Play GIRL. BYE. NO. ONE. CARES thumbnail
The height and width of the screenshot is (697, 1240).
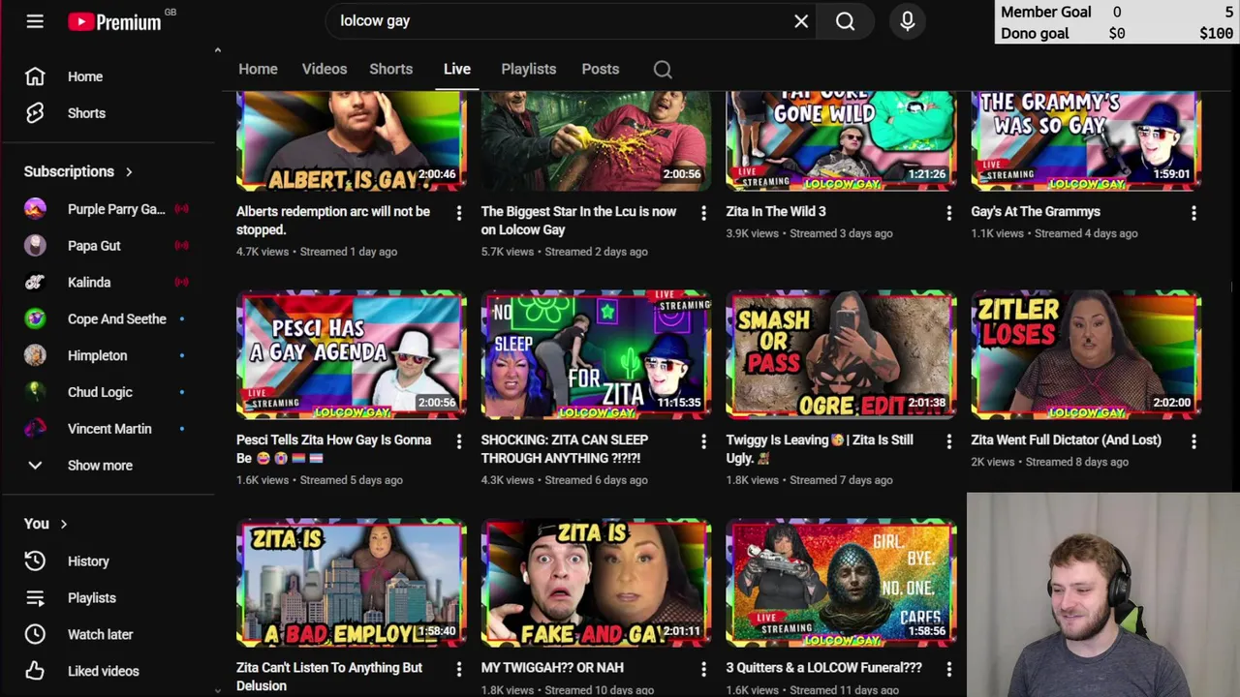coord(841,584)
